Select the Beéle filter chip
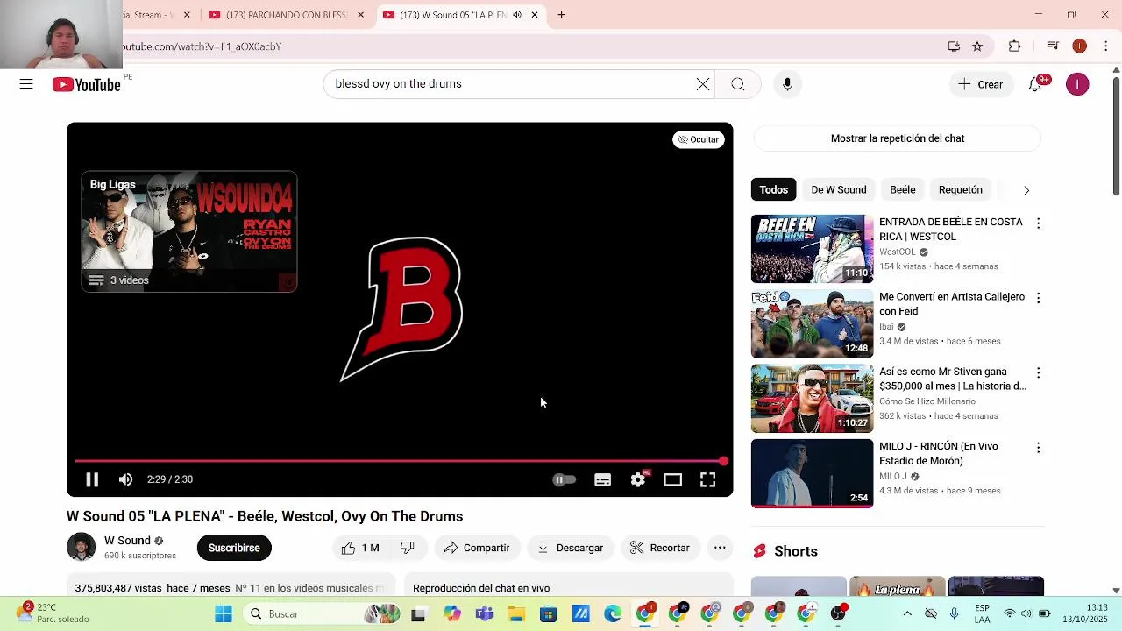The height and width of the screenshot is (631, 1122). tap(902, 189)
